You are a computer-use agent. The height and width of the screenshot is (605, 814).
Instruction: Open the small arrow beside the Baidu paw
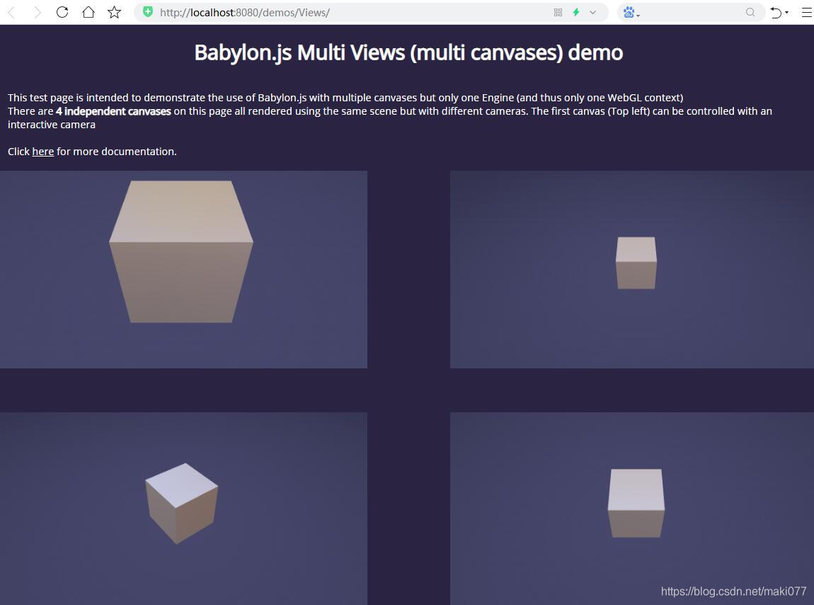638,15
